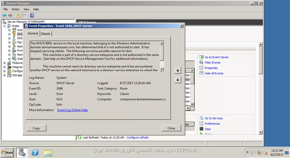Open the View menu
This screenshot has height=158, width=290.
(26, 9)
